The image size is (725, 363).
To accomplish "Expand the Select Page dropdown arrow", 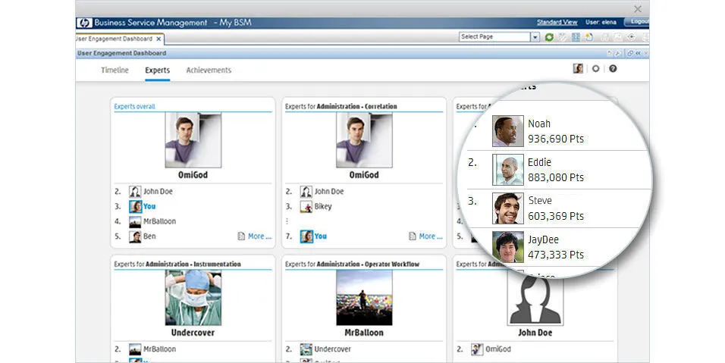I will tap(535, 37).
